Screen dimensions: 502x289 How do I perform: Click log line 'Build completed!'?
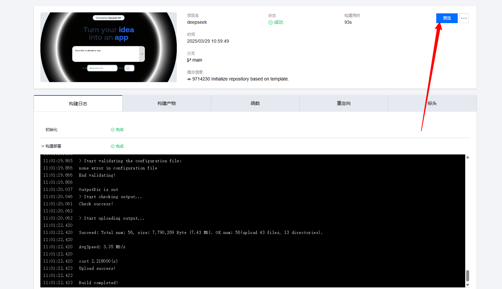98,283
